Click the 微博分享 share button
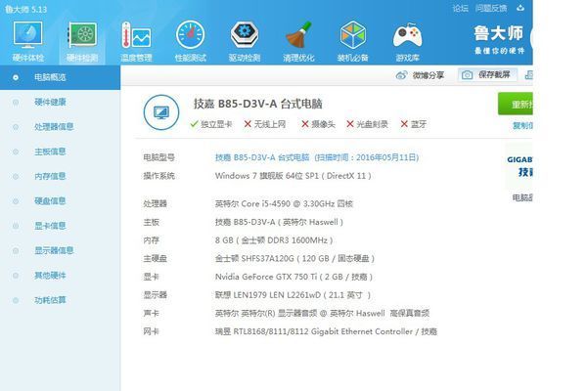This screenshot has width=587, height=391. (420, 75)
